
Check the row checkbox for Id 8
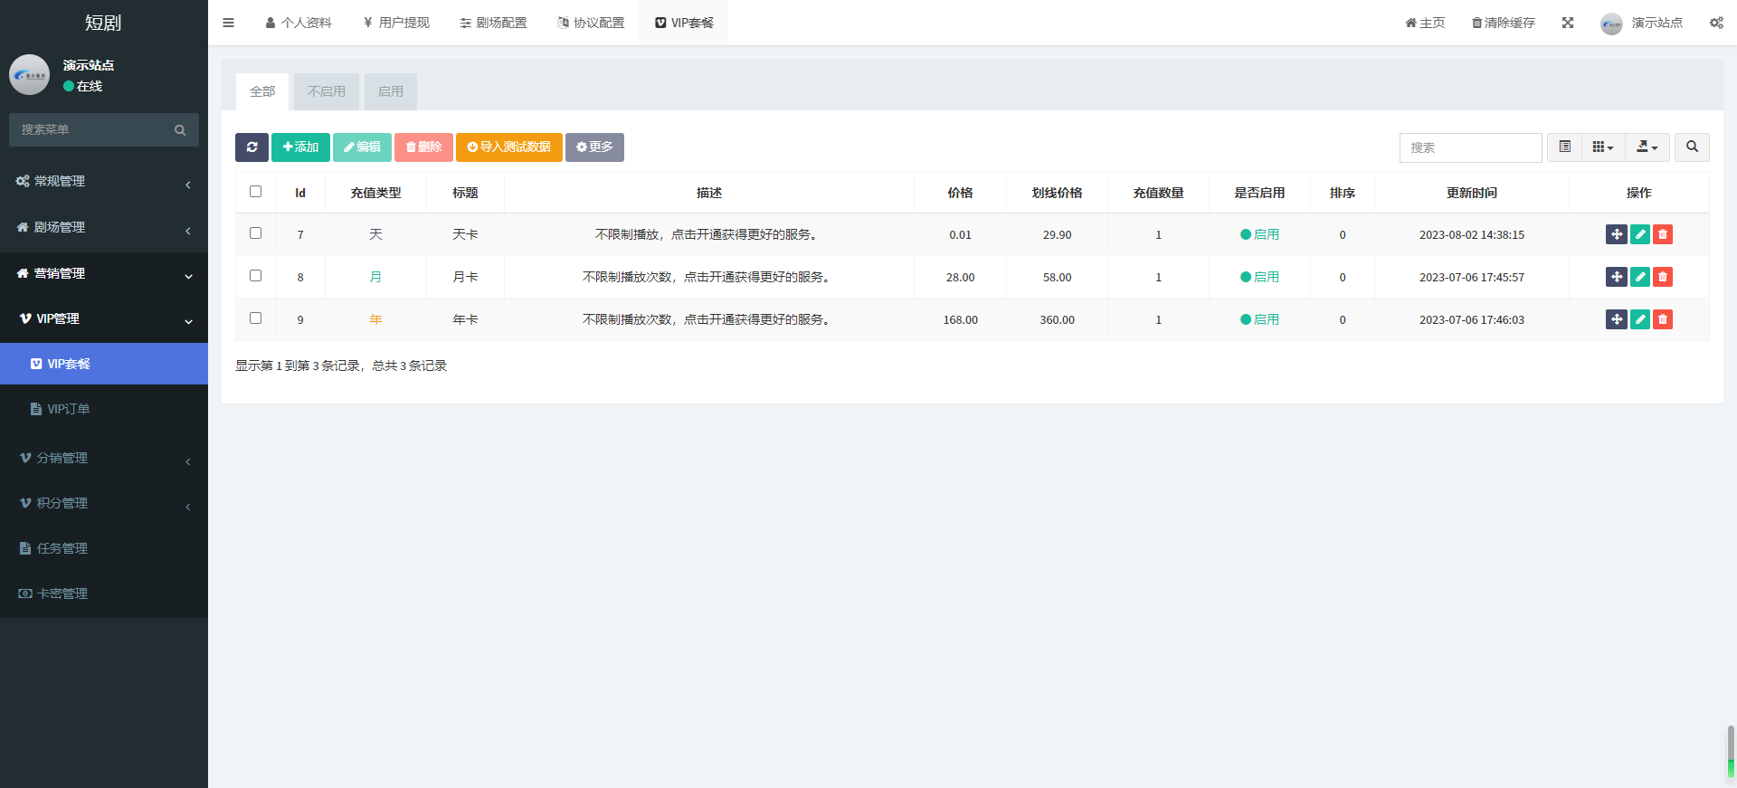(255, 276)
